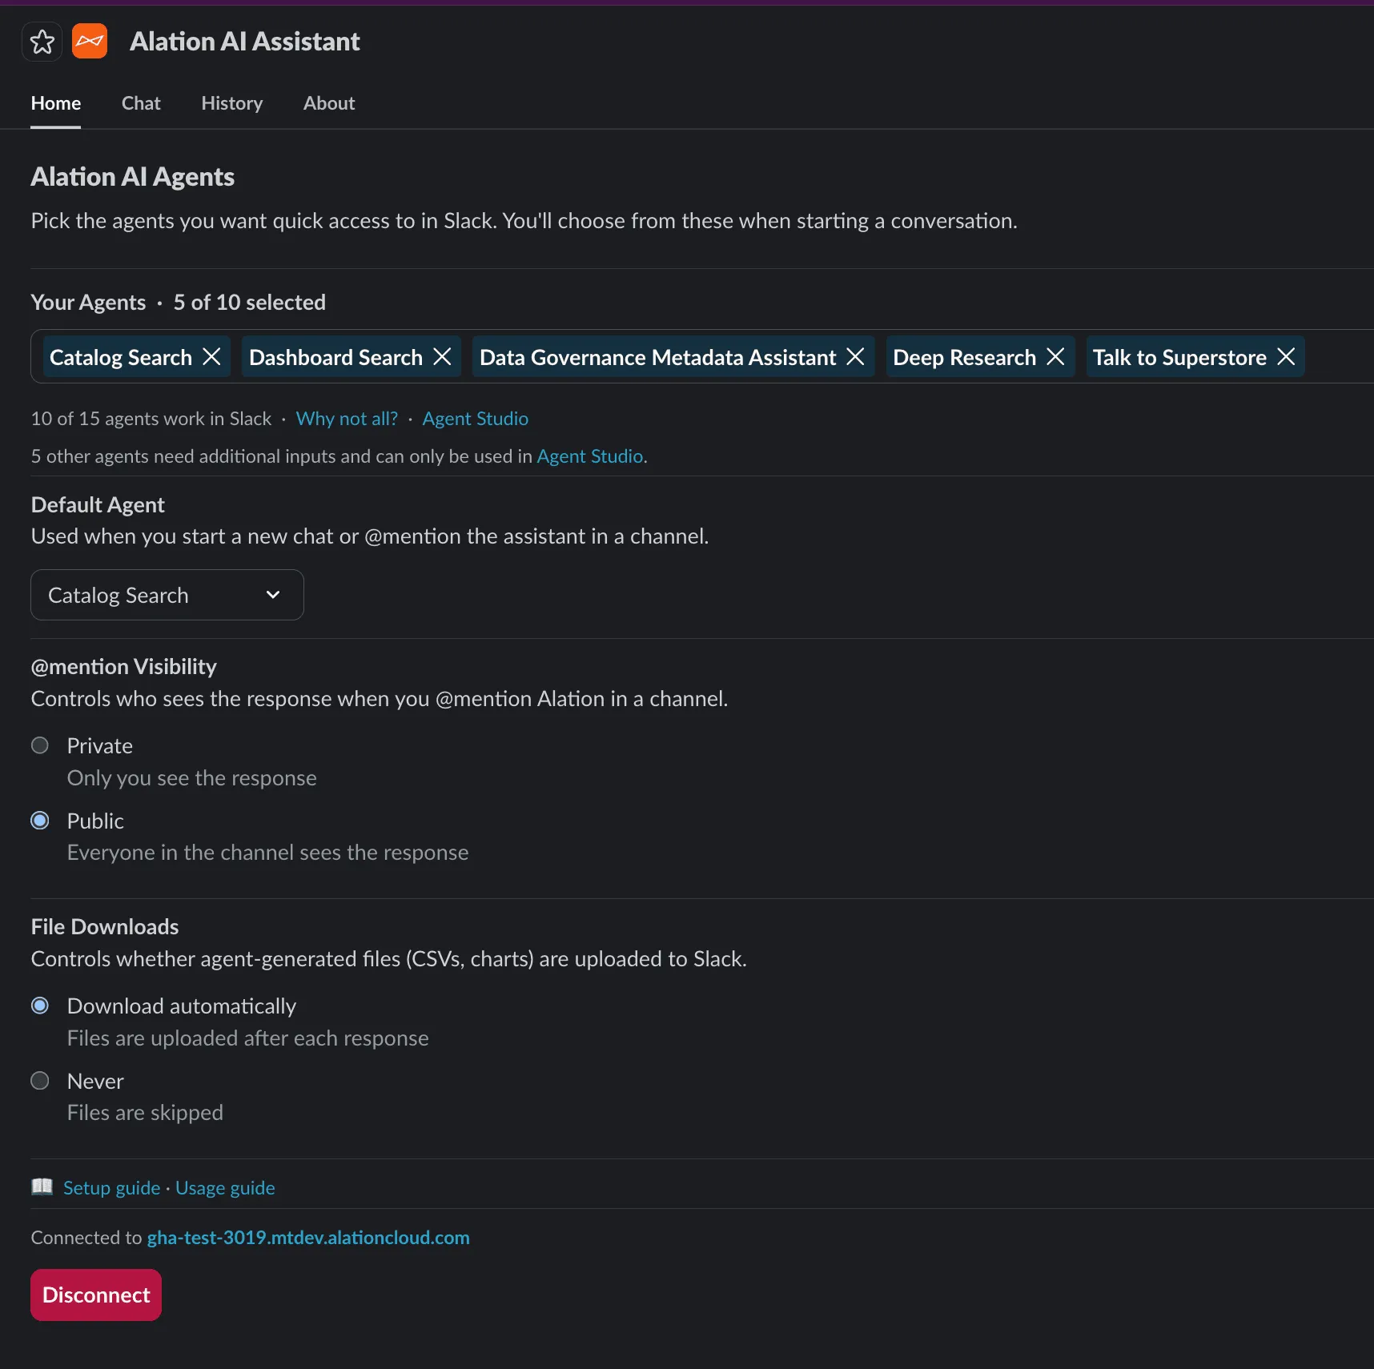The width and height of the screenshot is (1374, 1369).
Task: Switch to the History tab
Action: (x=231, y=102)
